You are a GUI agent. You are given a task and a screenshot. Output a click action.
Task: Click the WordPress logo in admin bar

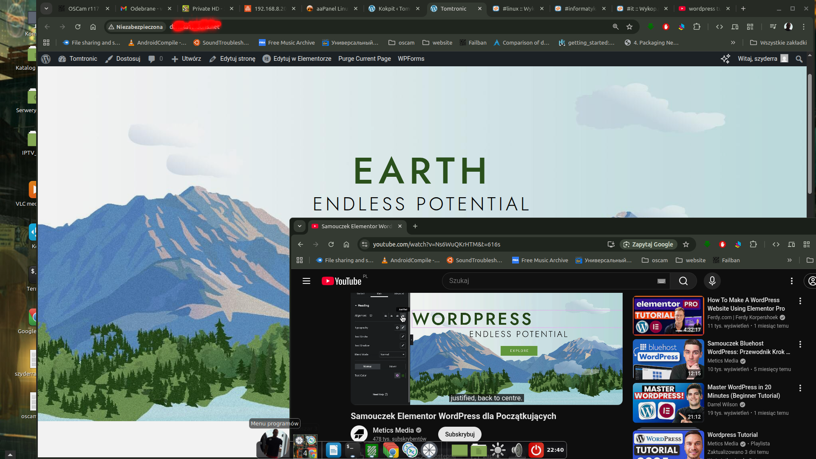[46, 59]
